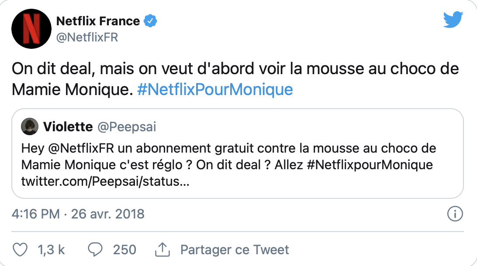Select the Partager ce Tweet button

tap(235, 250)
